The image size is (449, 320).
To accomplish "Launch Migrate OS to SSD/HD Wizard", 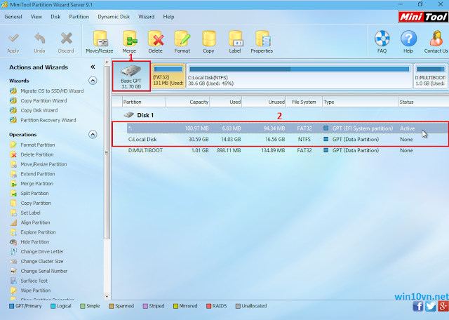I will click(x=52, y=91).
